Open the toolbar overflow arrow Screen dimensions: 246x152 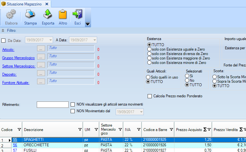pos(88,24)
